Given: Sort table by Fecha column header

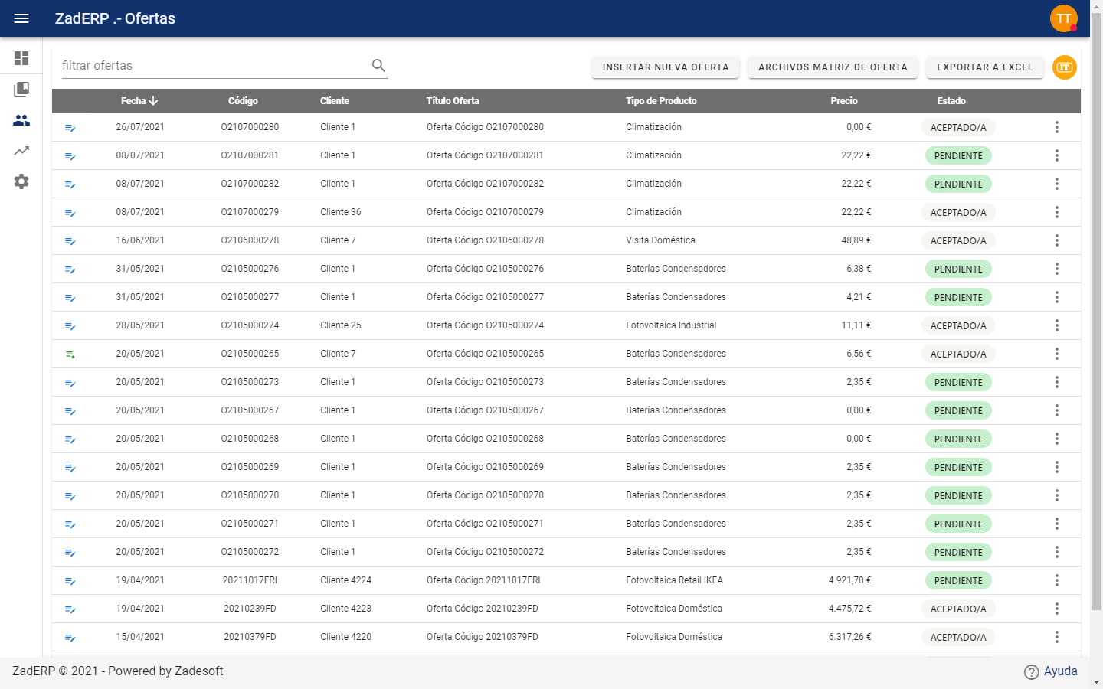Looking at the screenshot, I should pyautogui.click(x=139, y=101).
